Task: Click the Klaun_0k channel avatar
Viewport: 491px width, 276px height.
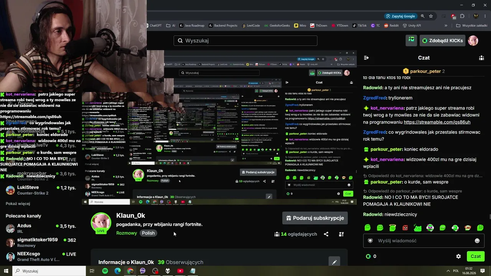Action: [101, 223]
